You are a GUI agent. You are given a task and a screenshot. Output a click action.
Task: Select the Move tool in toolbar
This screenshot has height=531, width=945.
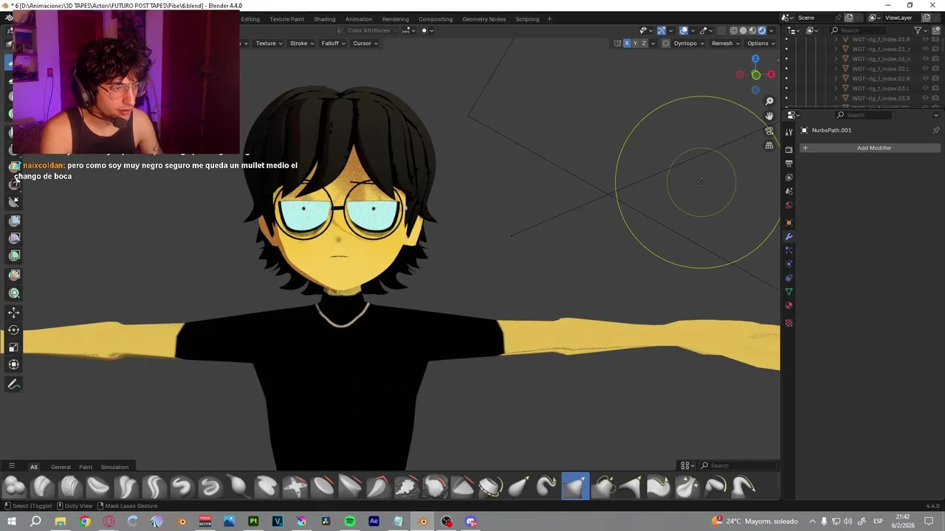point(14,313)
